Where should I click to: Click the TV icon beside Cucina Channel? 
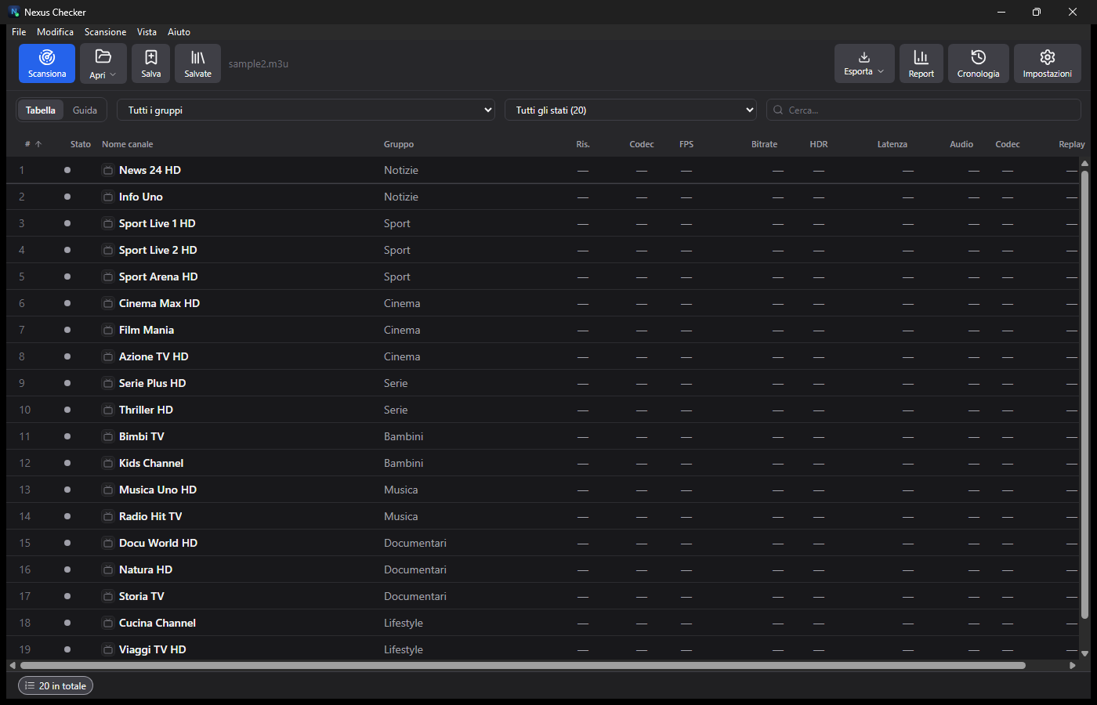point(108,623)
